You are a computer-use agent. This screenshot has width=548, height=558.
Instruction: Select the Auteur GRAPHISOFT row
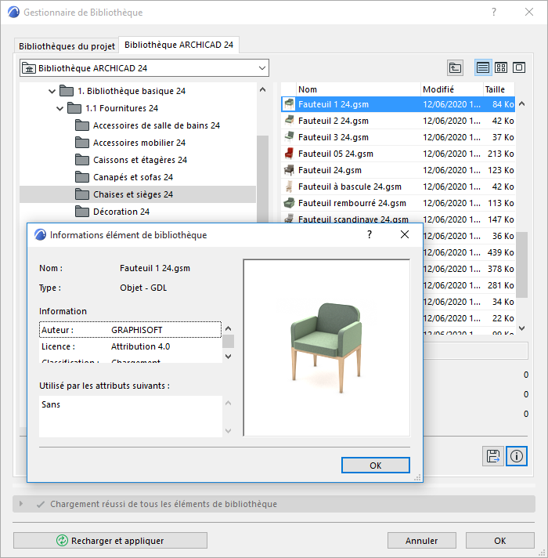pyautogui.click(x=130, y=330)
